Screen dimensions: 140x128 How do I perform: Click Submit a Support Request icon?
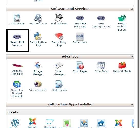pos(17,84)
